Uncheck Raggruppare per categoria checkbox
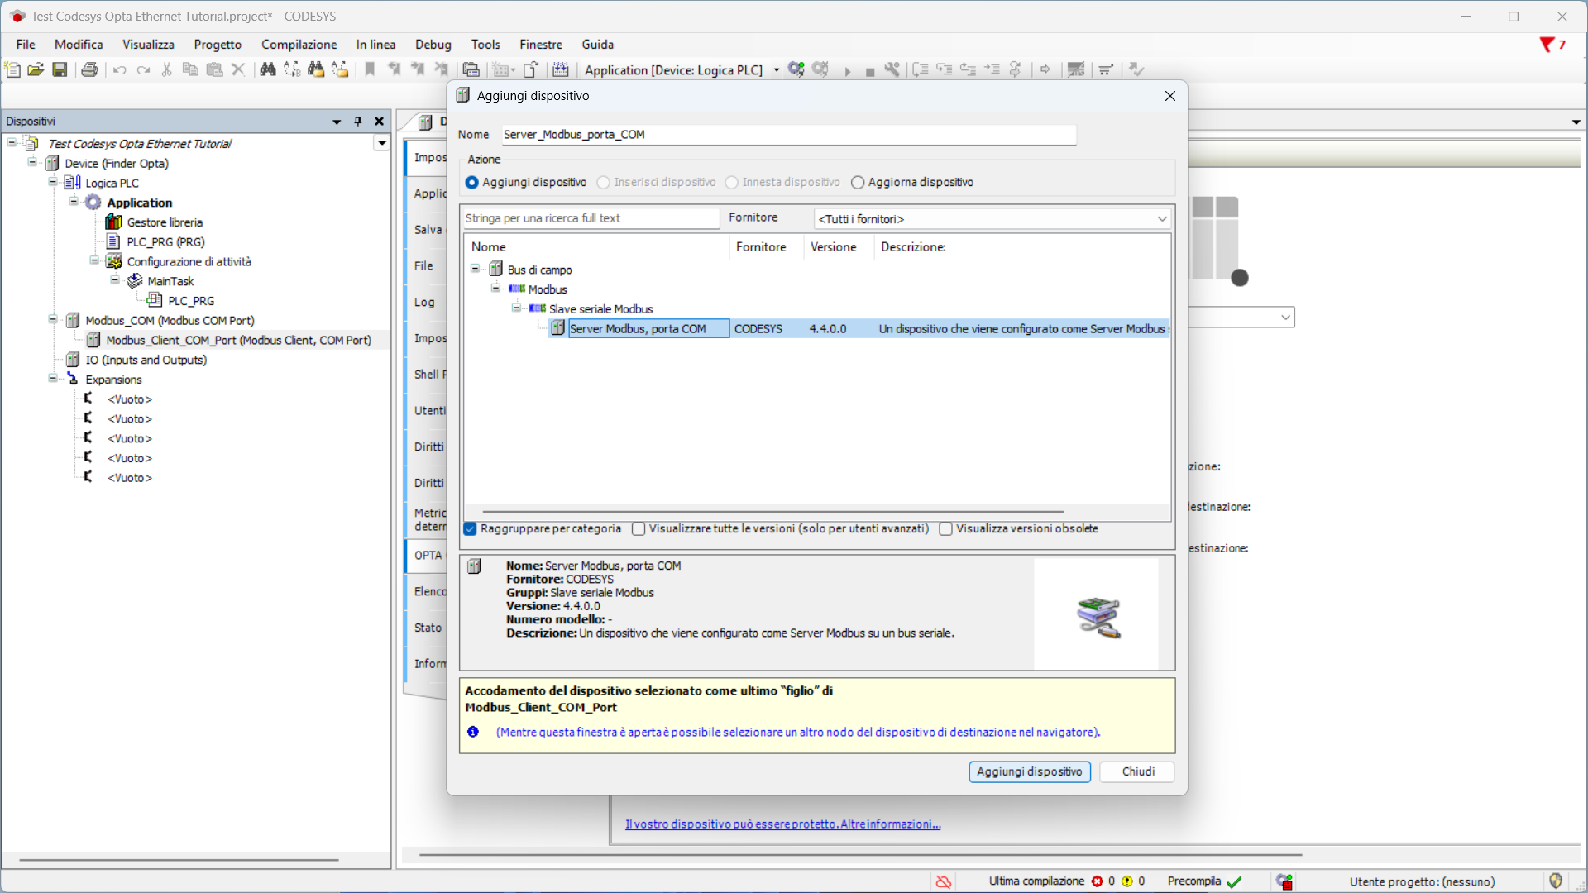Image resolution: width=1588 pixels, height=893 pixels. (x=471, y=529)
